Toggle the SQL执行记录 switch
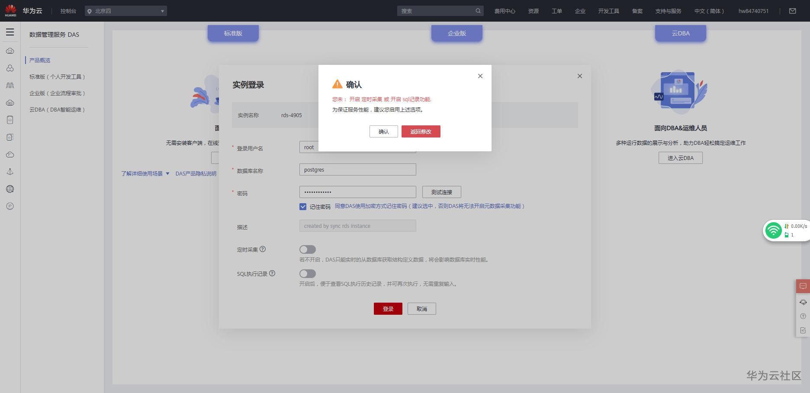810x393 pixels. (x=308, y=274)
